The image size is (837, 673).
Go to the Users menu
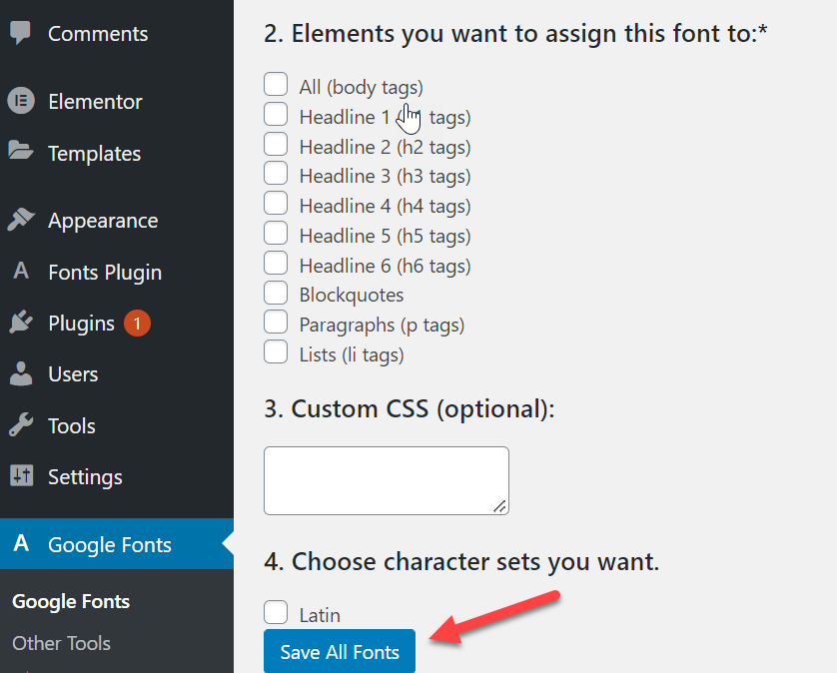[x=117, y=374]
